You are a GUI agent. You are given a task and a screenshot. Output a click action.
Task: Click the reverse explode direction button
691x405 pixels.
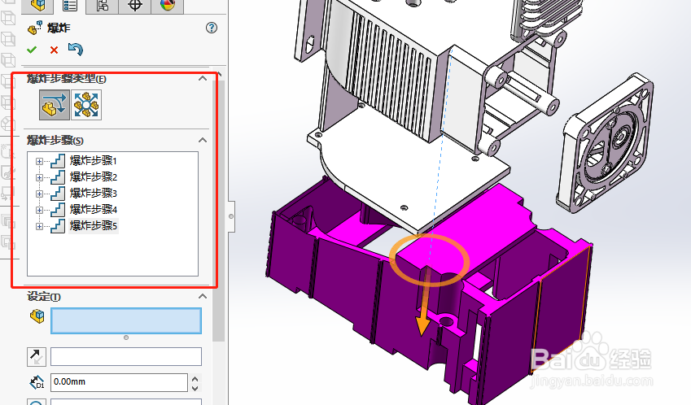[37, 356]
